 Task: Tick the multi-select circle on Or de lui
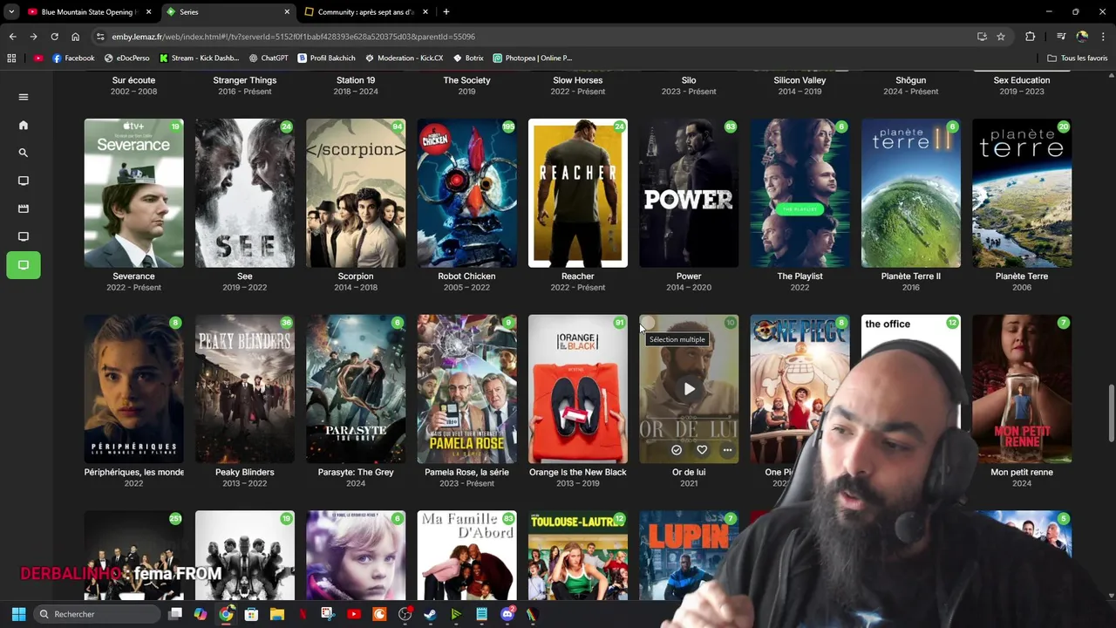point(648,324)
